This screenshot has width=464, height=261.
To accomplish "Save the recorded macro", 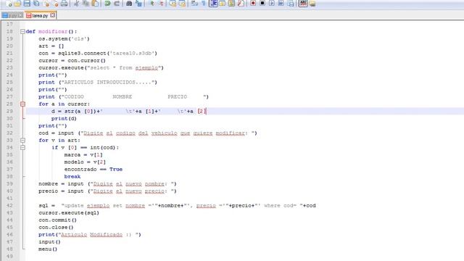I will [291, 4].
